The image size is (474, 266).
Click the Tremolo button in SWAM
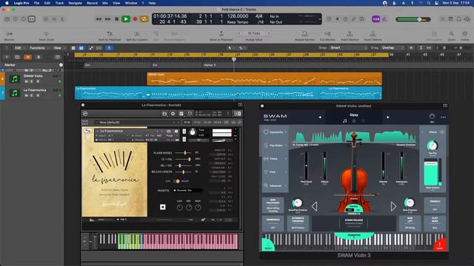pyautogui.click(x=435, y=205)
